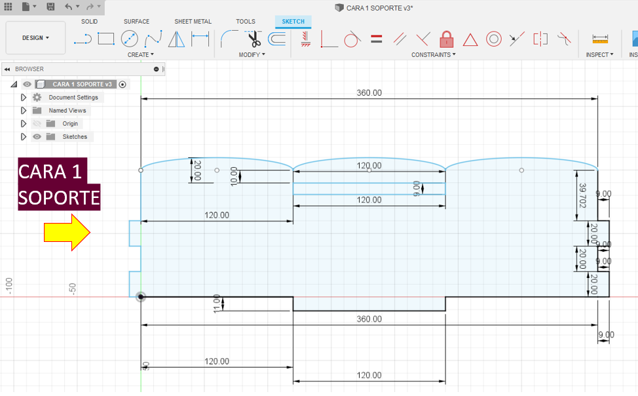The image size is (638, 396).
Task: Switch to the SURFACE tab
Action: click(x=136, y=22)
